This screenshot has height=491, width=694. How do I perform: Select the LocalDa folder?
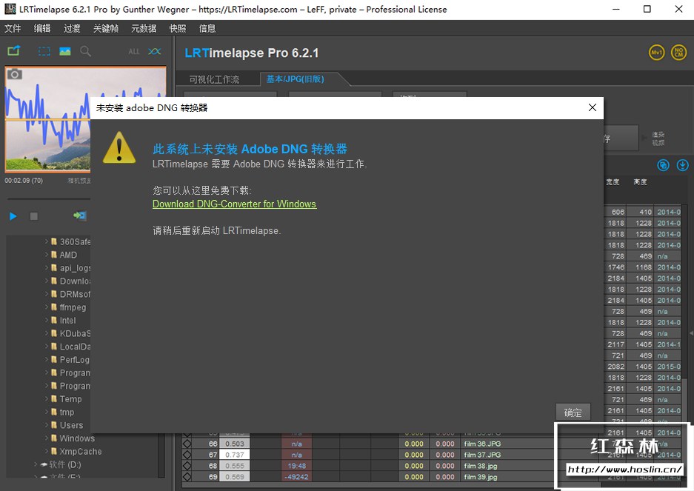pos(70,347)
